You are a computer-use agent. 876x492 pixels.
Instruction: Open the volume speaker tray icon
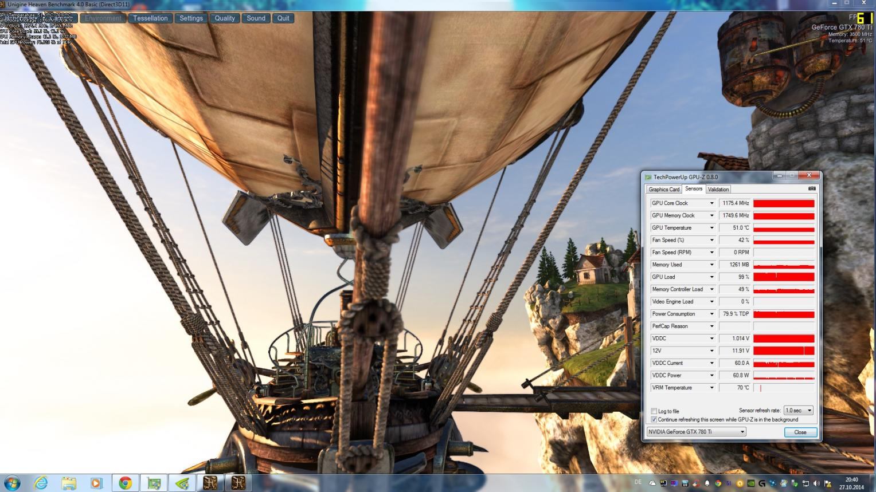click(816, 483)
